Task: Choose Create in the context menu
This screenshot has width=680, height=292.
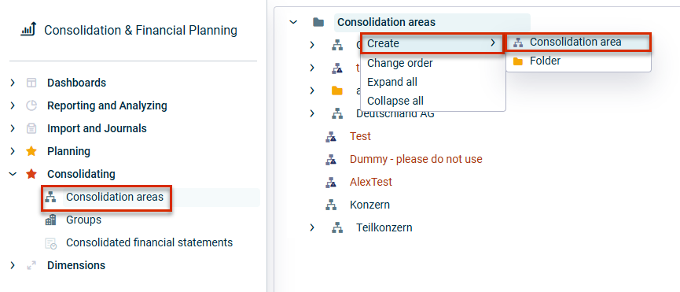Action: [x=433, y=43]
